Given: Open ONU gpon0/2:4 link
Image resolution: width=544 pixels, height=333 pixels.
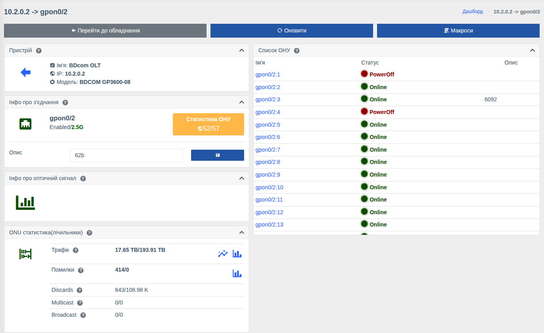Looking at the screenshot, I should tap(268, 112).
